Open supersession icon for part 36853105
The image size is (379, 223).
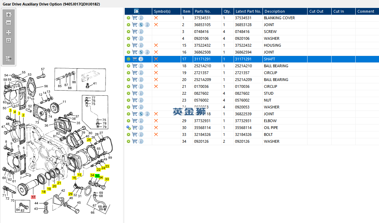click(141, 25)
